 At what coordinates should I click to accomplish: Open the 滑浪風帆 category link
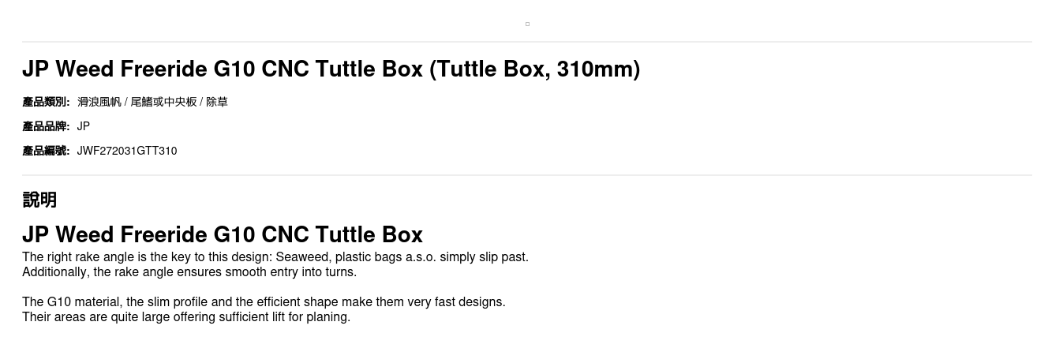pyautogui.click(x=99, y=102)
